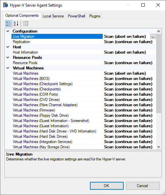This screenshot has height=195, width=166.
Task: Click the Cancel button
Action: (143, 186)
